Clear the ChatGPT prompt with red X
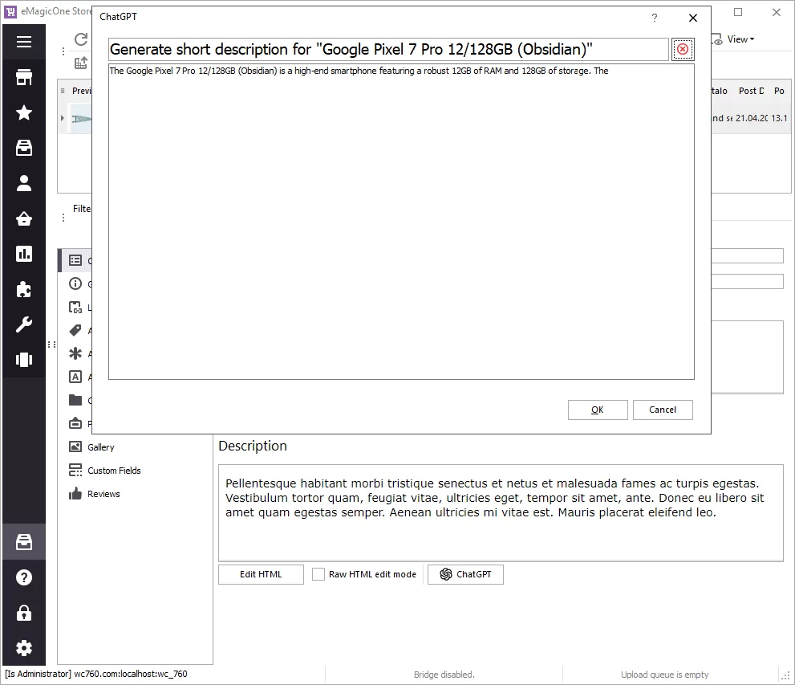The width and height of the screenshot is (795, 685). click(x=683, y=50)
